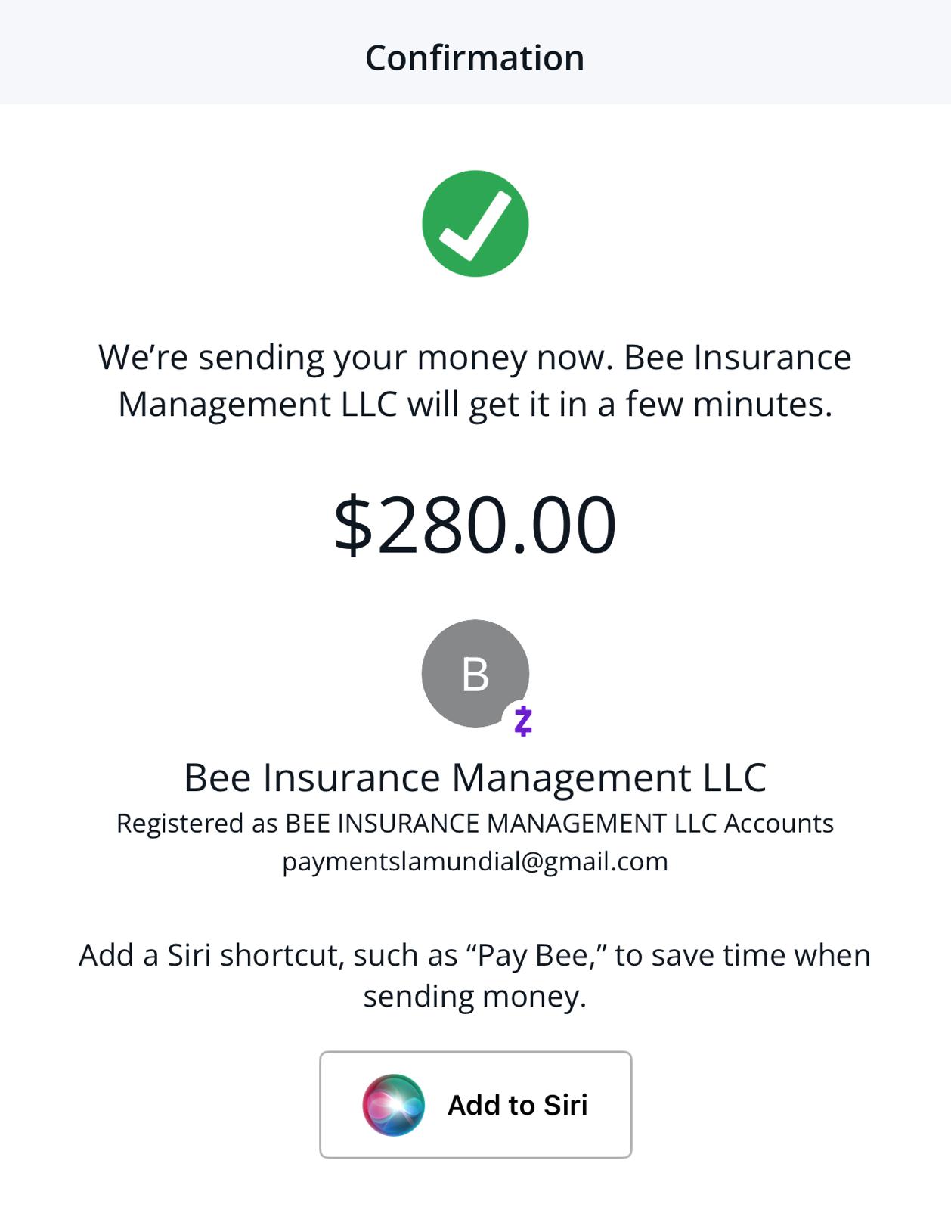The height and width of the screenshot is (1210, 951).
Task: Click the word "Siri" in the hint sentence
Action: coord(189,955)
